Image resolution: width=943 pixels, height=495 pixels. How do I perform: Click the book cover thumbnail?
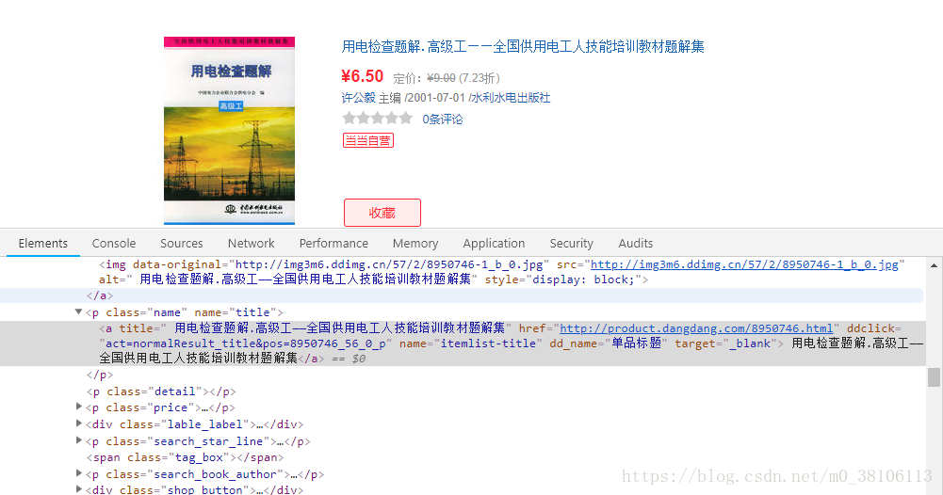pos(229,131)
